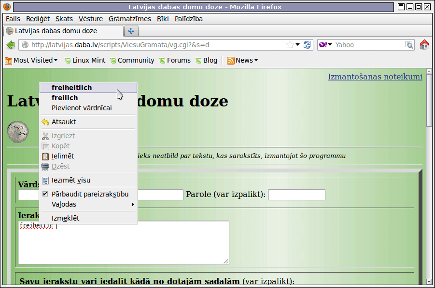This screenshot has width=435, height=288.
Task: Click the Latvijas daba round logo image
Action: tap(18, 131)
